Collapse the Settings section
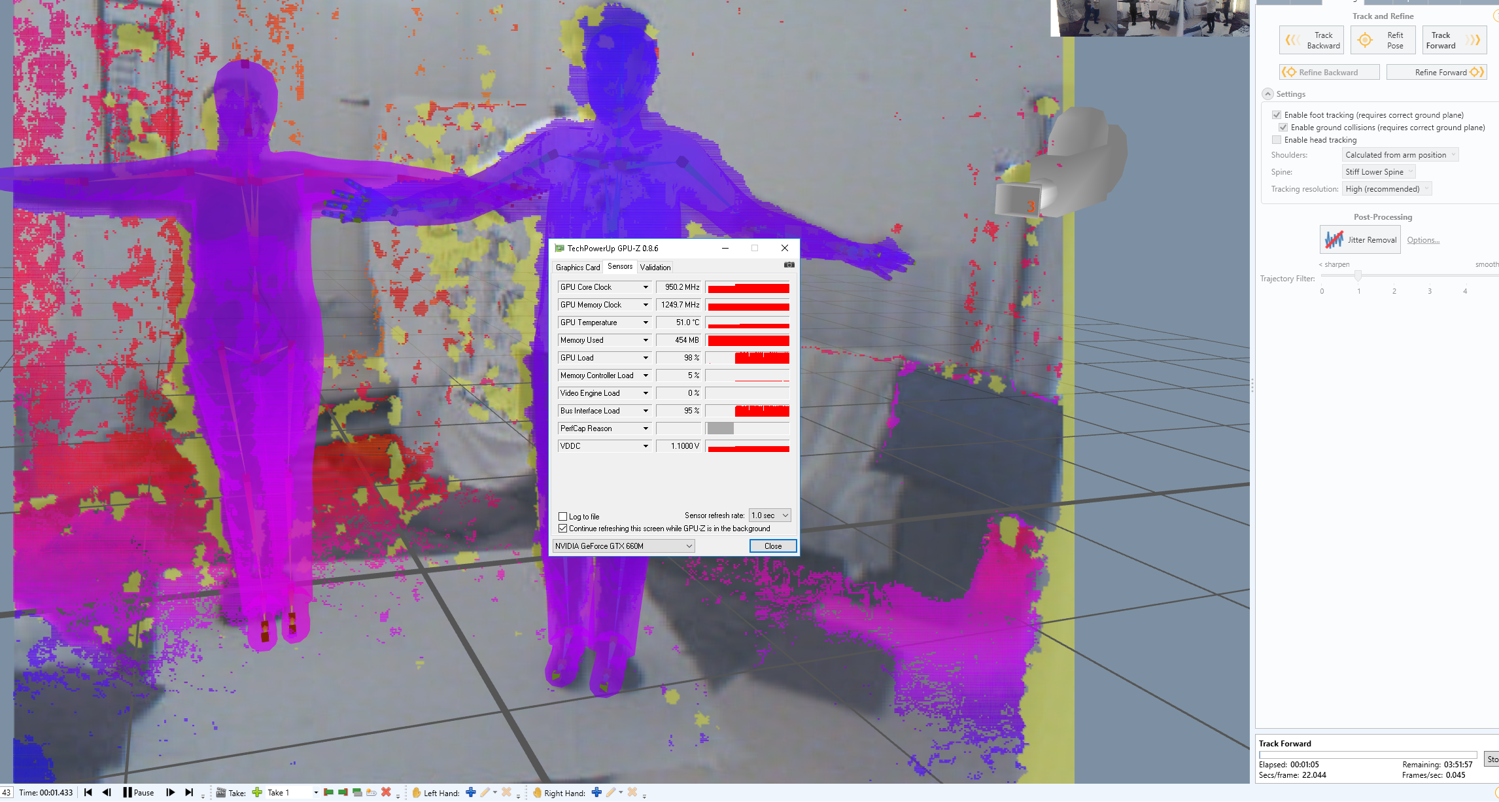1499x802 pixels. 1267,94
